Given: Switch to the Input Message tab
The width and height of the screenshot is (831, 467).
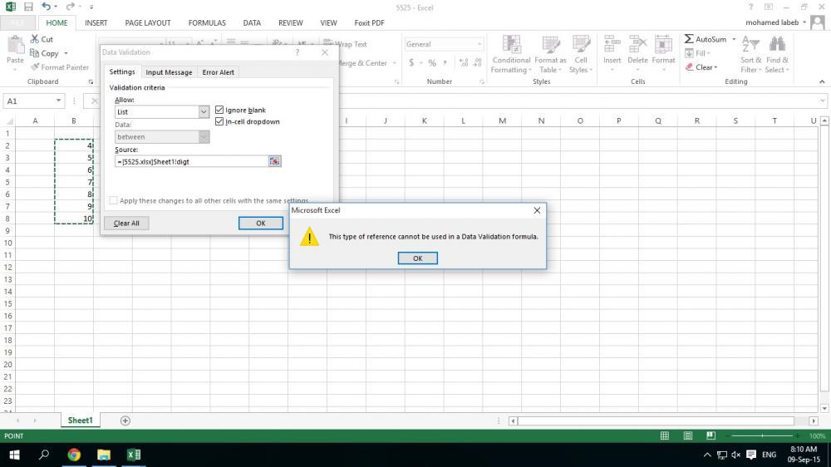Looking at the screenshot, I should click(x=169, y=72).
